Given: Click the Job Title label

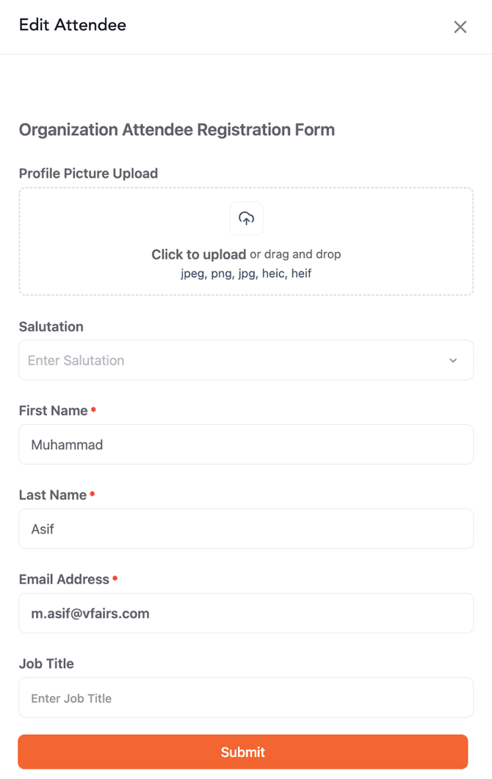Looking at the screenshot, I should point(46,664).
